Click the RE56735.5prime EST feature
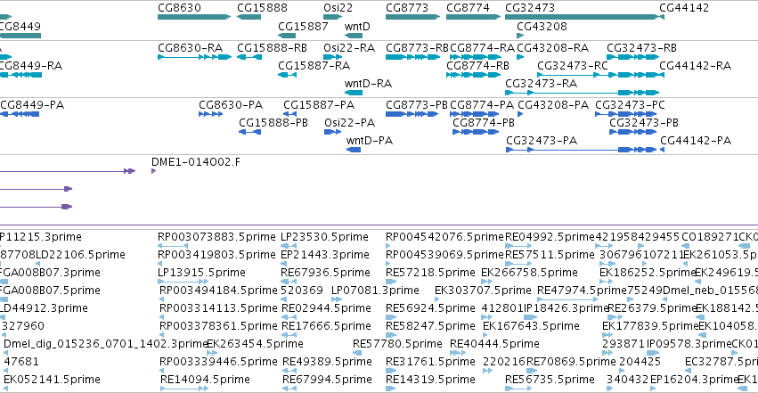 point(518,389)
